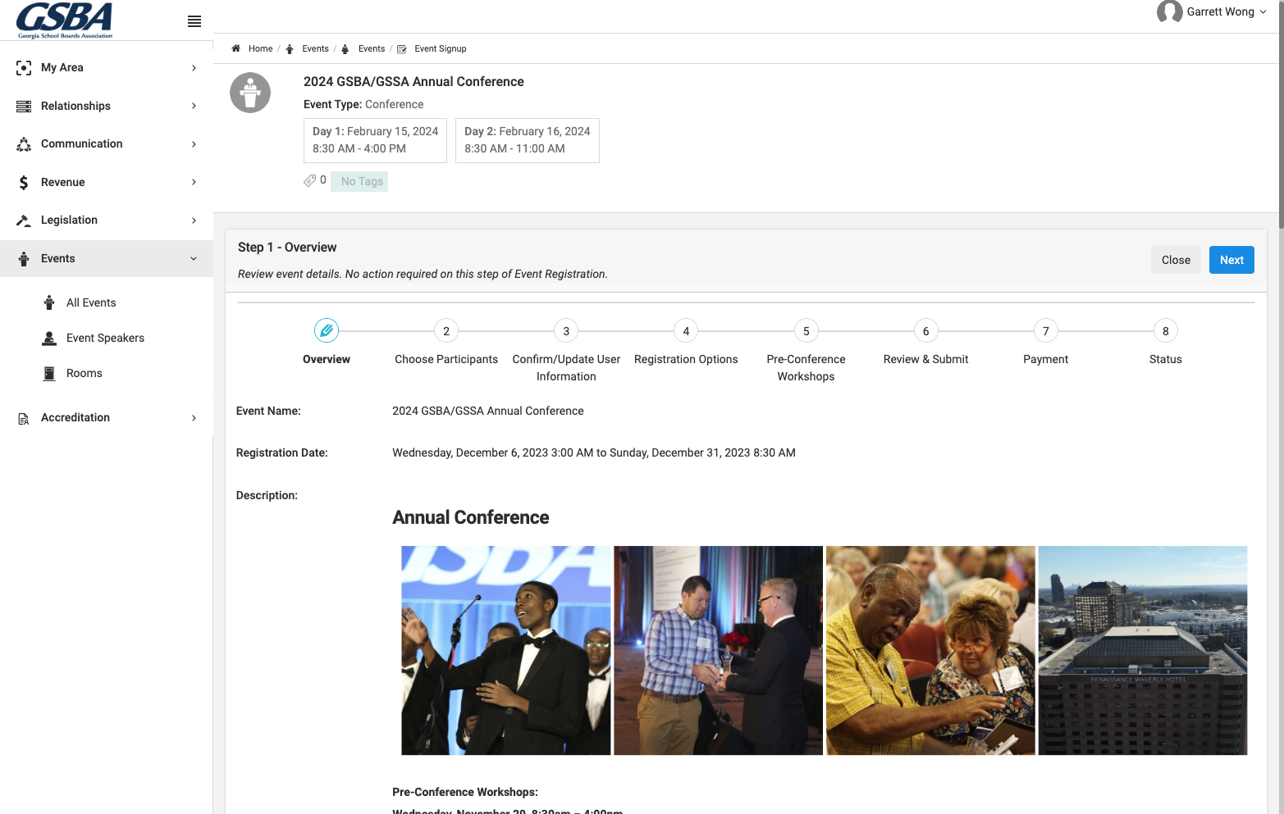Jump to step 8 Status
This screenshot has height=814, width=1284.
[x=1165, y=331]
